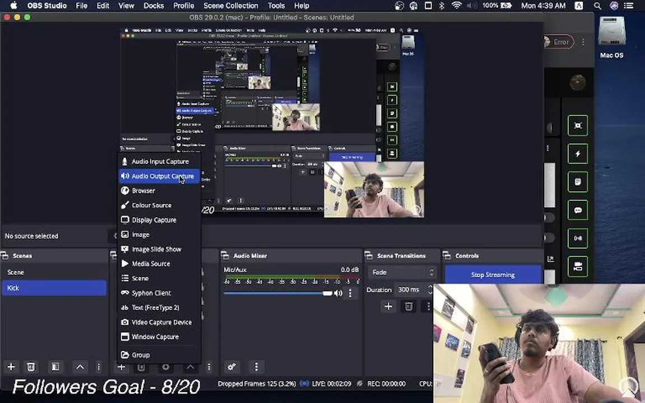Viewport: 645px width, 403px height.
Task: Choose Audio Output Capture from the source menu
Action: pos(159,176)
